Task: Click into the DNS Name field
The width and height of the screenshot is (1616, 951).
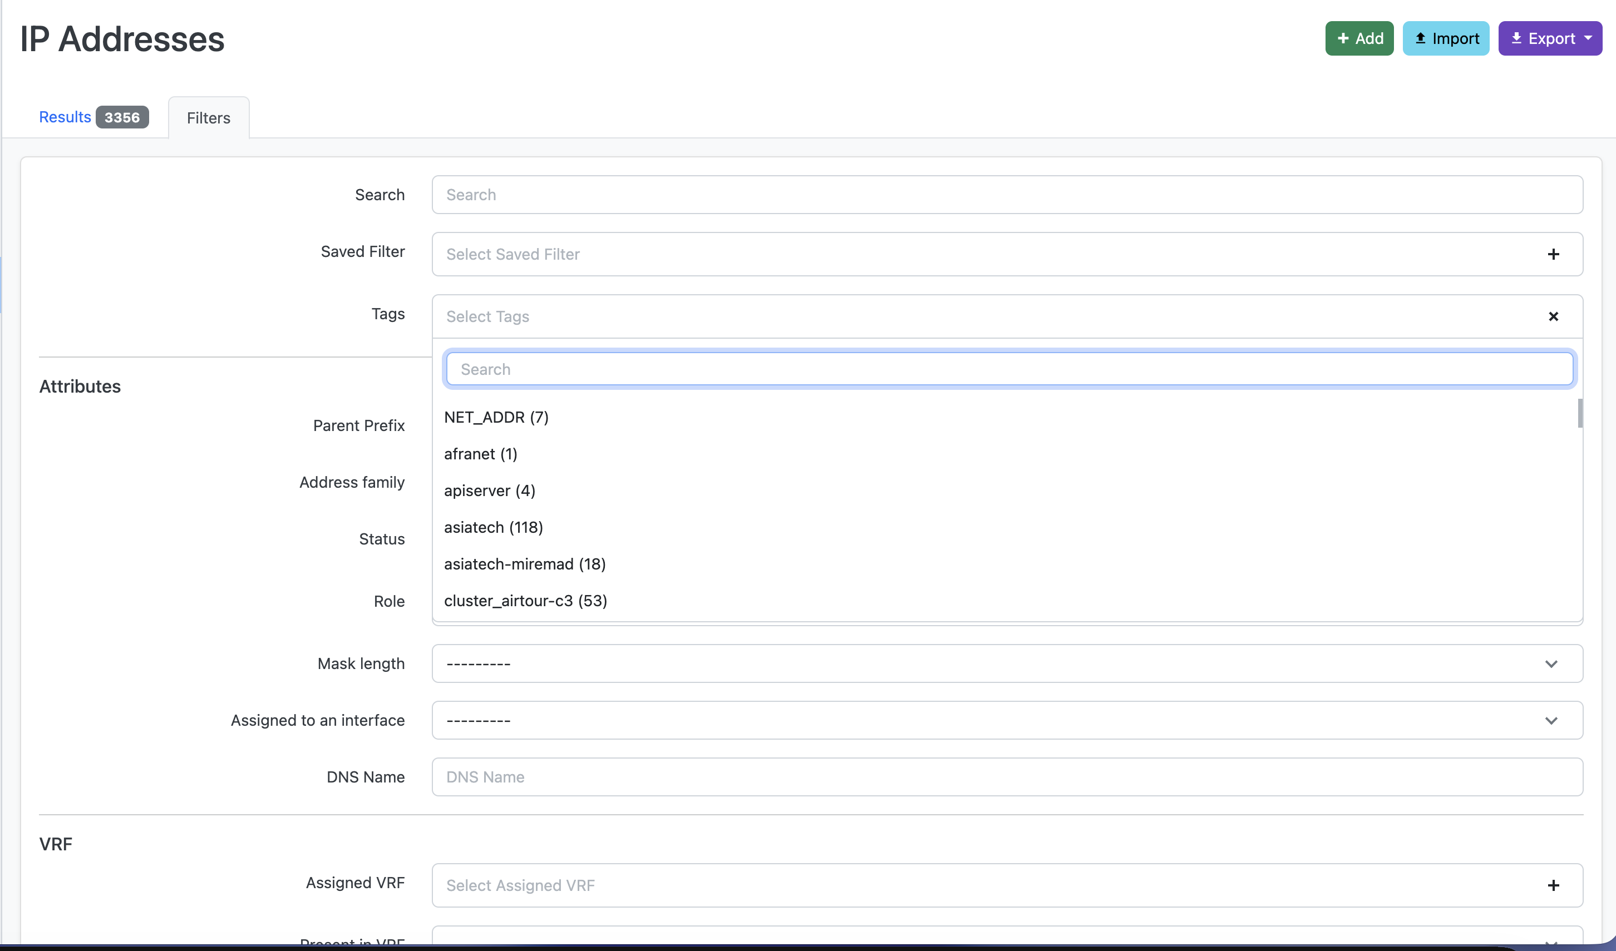Action: [x=1007, y=777]
